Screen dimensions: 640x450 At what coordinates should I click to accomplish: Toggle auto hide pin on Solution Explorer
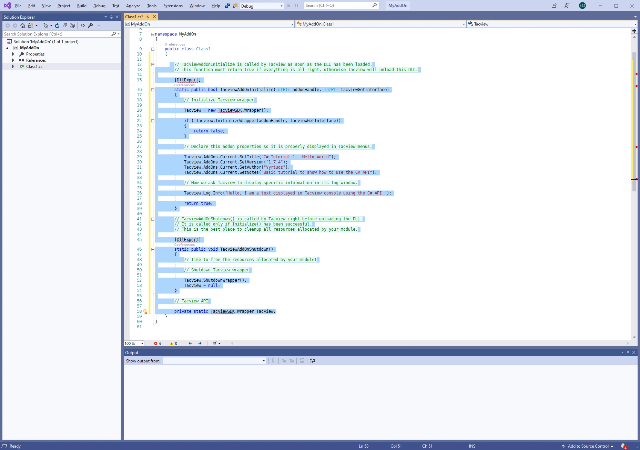coord(111,17)
